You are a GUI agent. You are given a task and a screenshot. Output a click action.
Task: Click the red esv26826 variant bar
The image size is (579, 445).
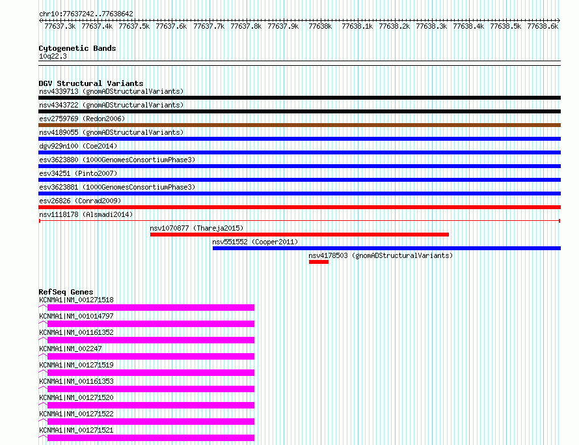(x=299, y=207)
